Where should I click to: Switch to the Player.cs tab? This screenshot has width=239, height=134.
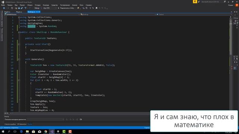click(19, 12)
